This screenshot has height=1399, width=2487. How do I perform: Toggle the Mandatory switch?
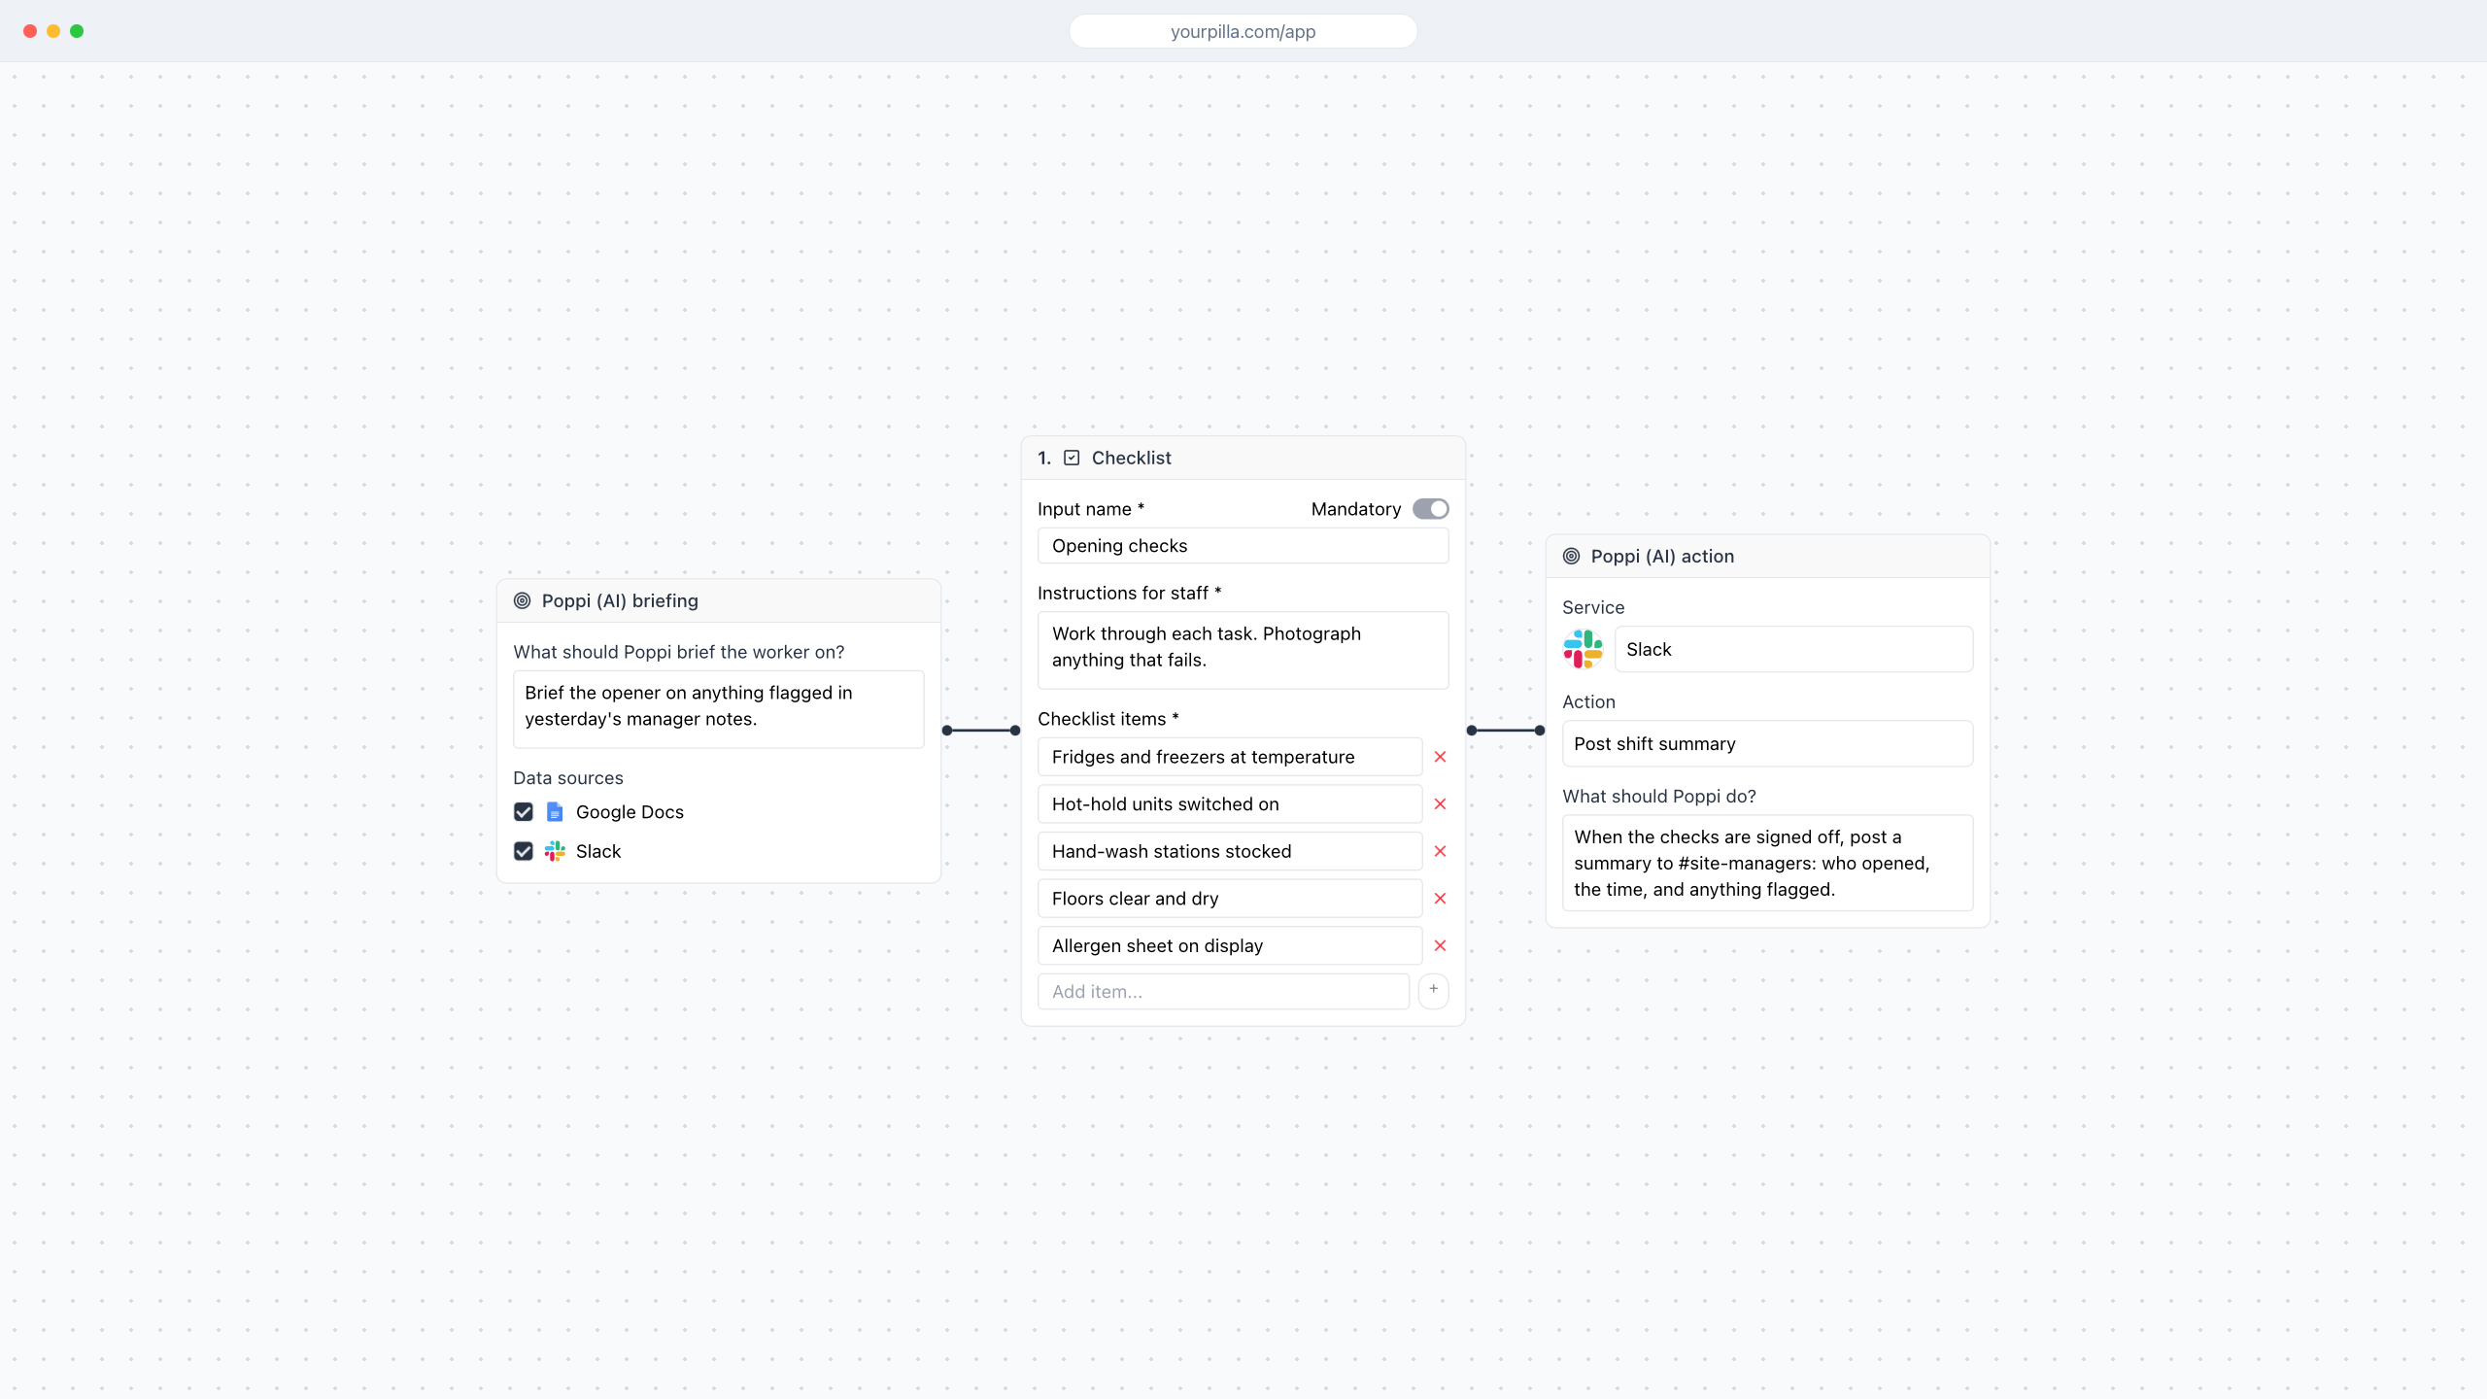pos(1430,509)
